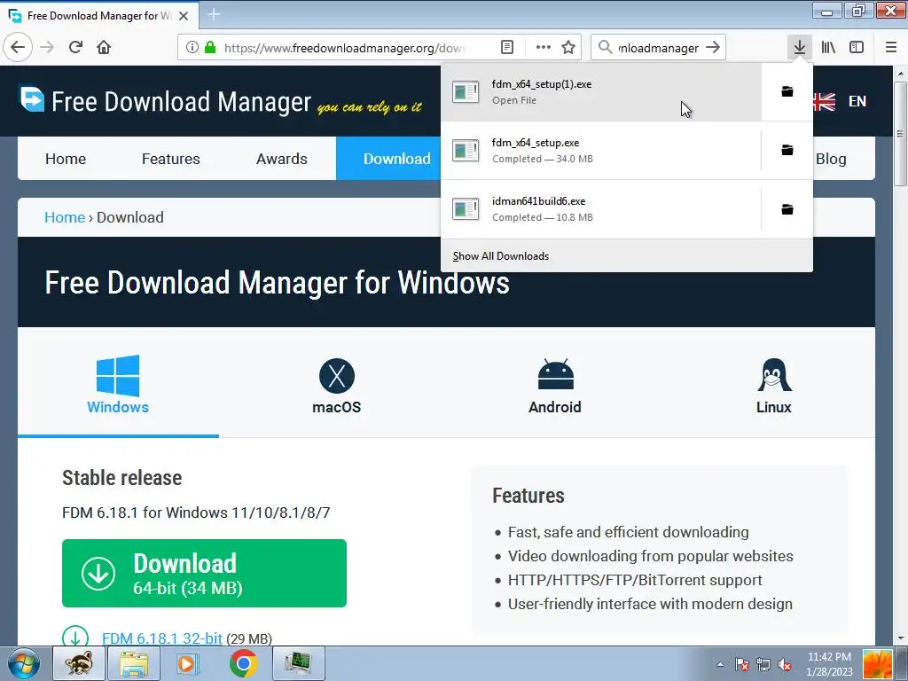
Task: Click the Action Center flag icon
Action: 742,664
